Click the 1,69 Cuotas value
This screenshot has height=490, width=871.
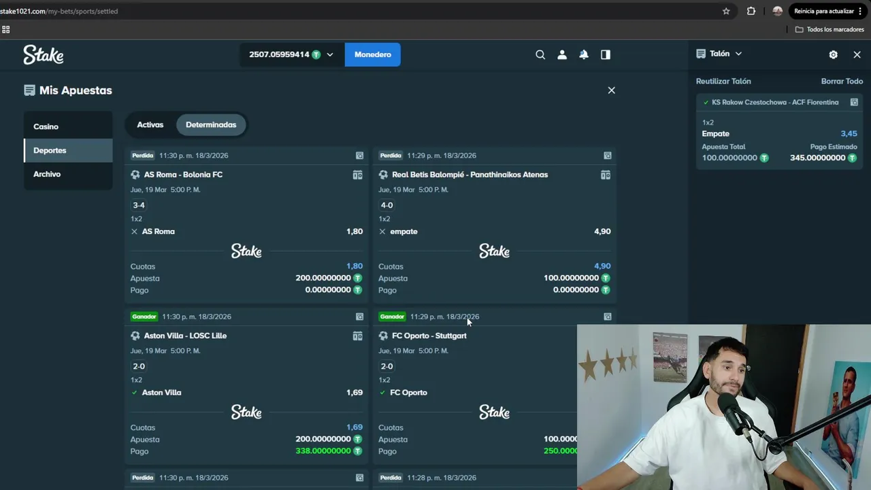point(355,427)
